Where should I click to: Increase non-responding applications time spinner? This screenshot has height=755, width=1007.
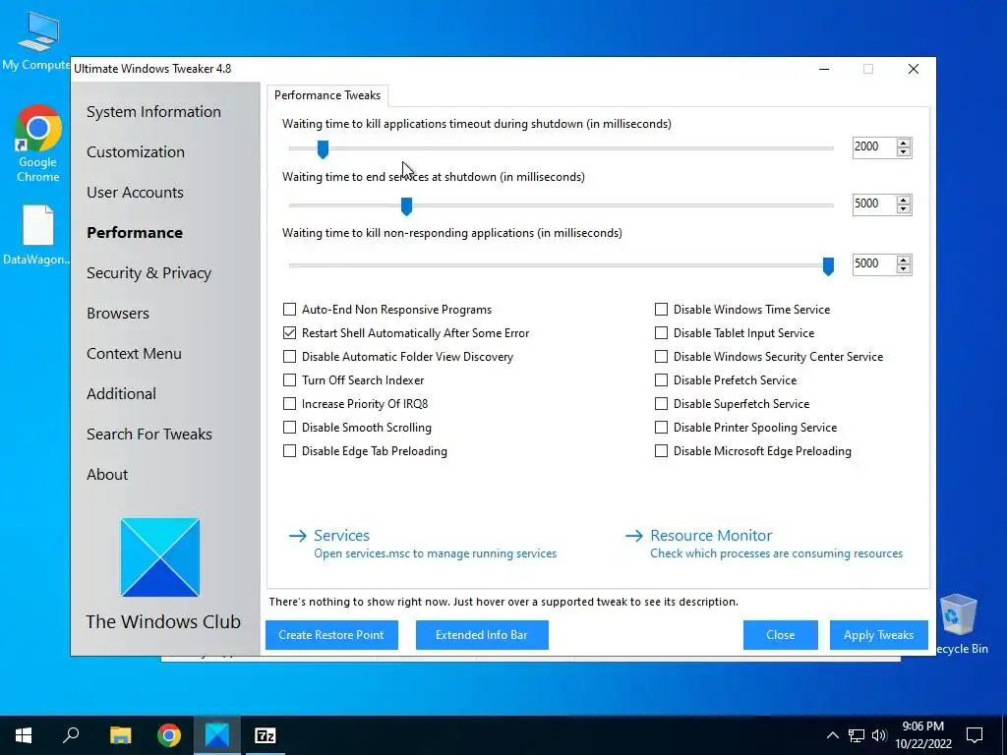coord(904,260)
